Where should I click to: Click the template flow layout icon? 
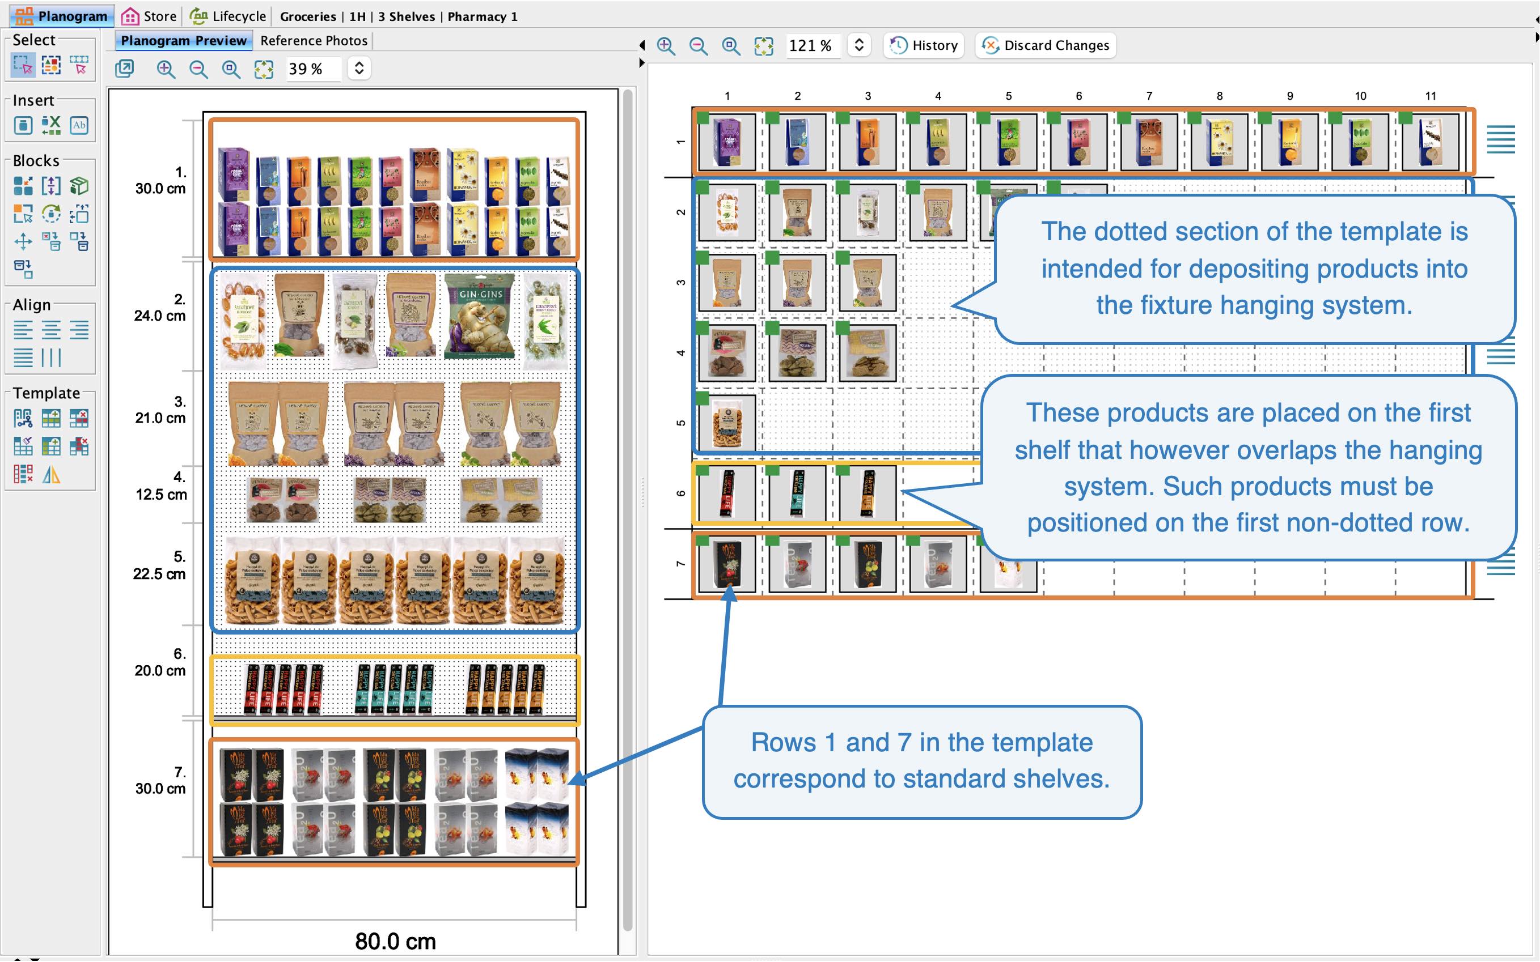(x=23, y=418)
